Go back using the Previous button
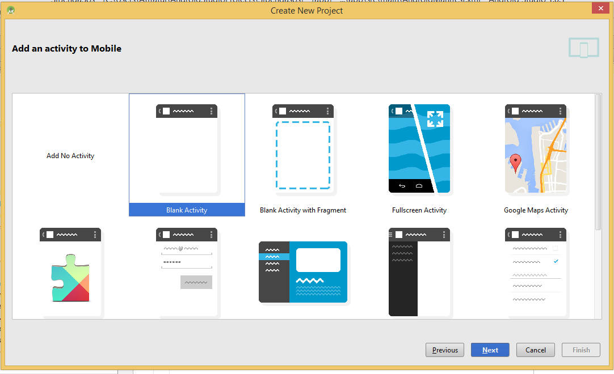The width and height of the screenshot is (614, 374). [x=445, y=350]
